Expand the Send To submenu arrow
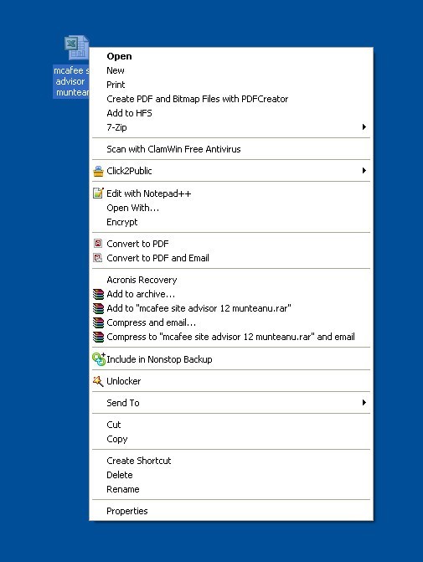Image resolution: width=423 pixels, height=562 pixels. coord(364,403)
